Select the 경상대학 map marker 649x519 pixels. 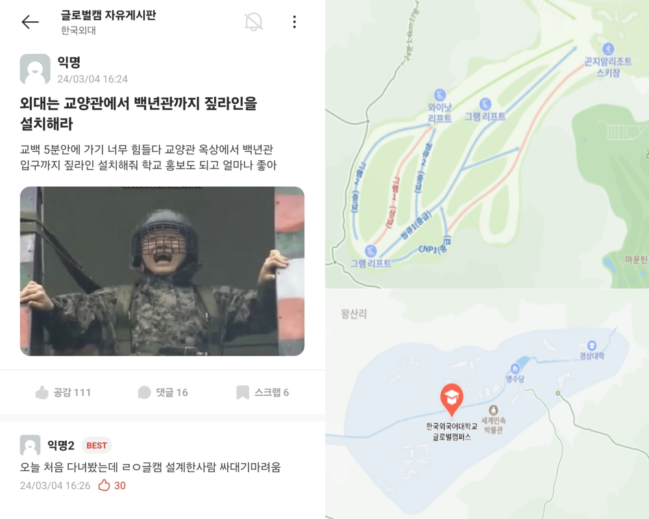[592, 346]
